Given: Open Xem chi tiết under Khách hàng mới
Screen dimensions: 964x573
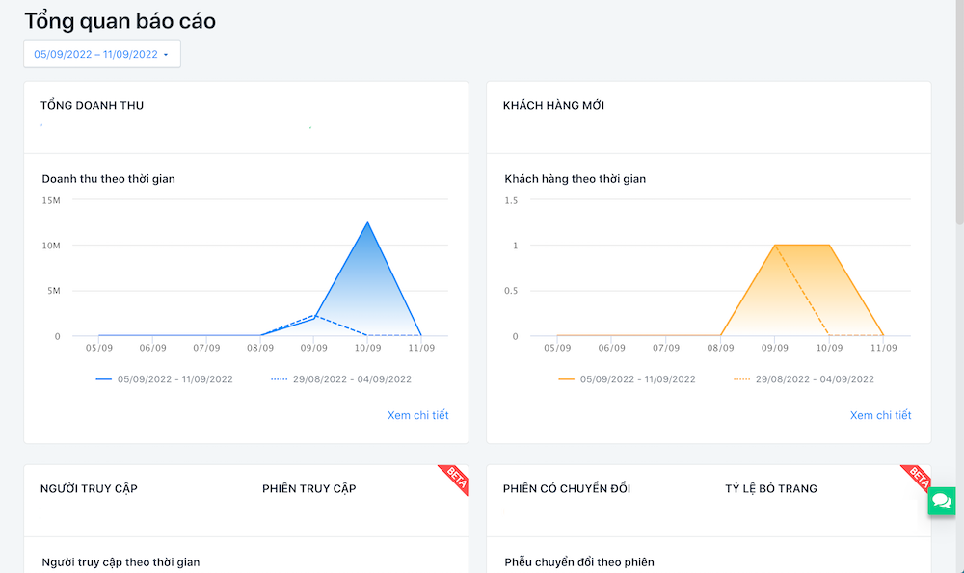Looking at the screenshot, I should [881, 415].
